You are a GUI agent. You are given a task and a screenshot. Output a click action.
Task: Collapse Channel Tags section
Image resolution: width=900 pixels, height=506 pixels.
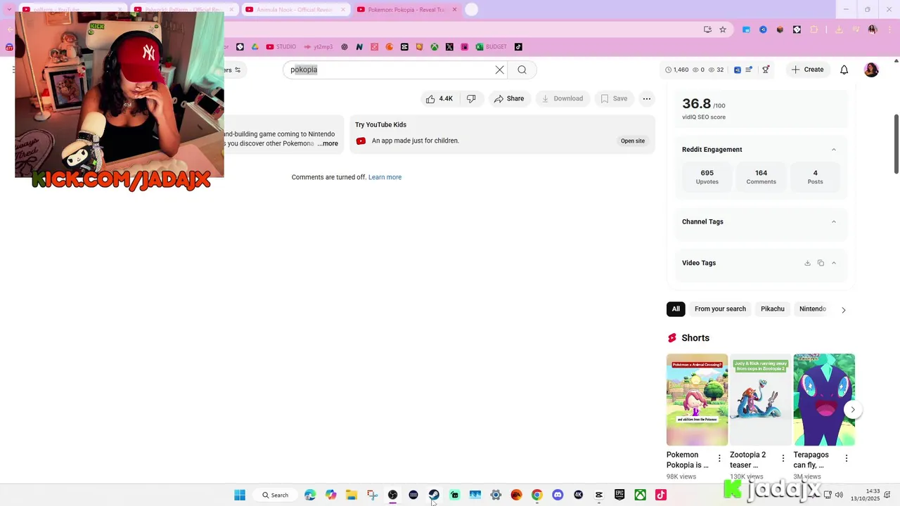click(x=834, y=222)
